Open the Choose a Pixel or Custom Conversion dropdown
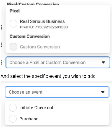The width and height of the screenshot is (112, 127). point(58,62)
